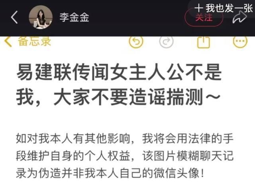Click the note title 易建联传闻女主人公不是

pos(119,72)
